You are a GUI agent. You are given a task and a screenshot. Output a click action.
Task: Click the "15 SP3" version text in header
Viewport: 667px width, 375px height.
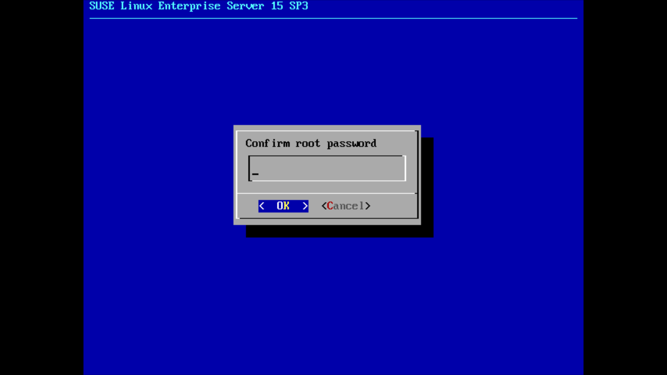click(x=289, y=6)
